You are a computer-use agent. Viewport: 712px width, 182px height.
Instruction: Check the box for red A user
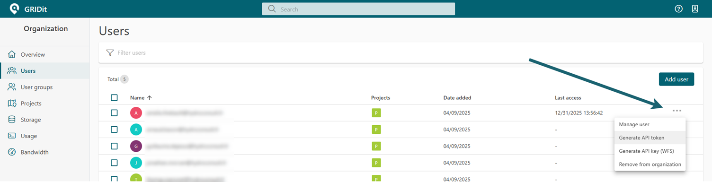114,113
